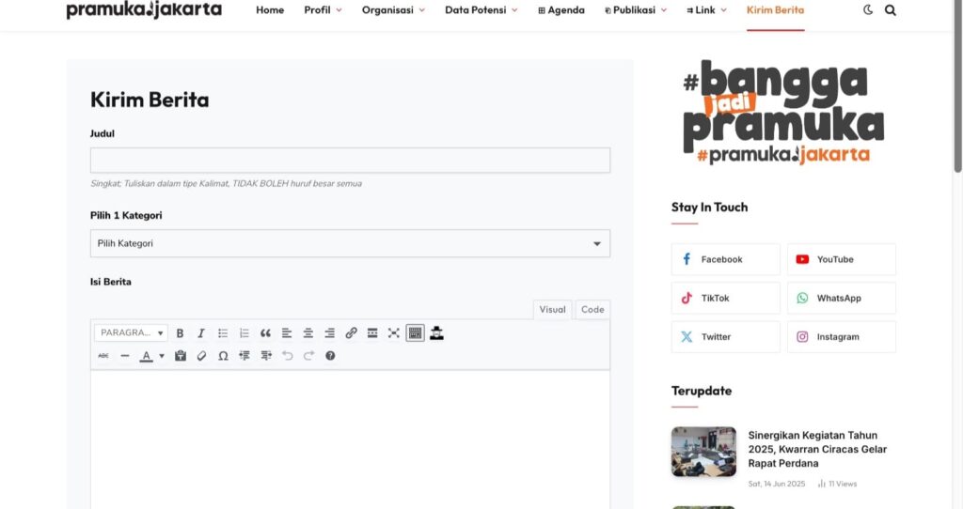Open the Kirim Berita menu item

[x=775, y=9]
